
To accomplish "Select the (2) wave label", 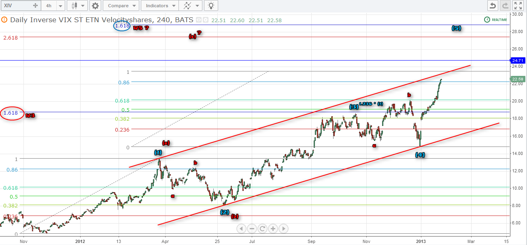I will click(225, 212).
